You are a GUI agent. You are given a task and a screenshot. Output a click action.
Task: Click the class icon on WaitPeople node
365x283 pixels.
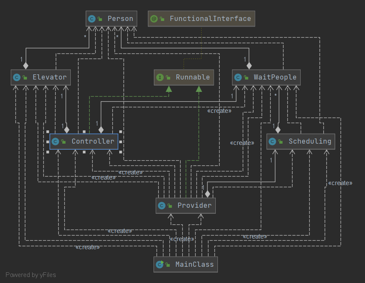(238, 77)
